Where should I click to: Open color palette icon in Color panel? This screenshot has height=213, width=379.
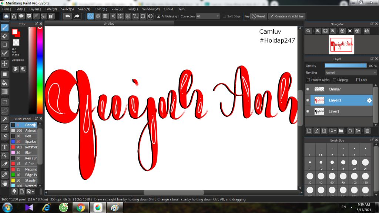pyautogui.click(x=16, y=69)
